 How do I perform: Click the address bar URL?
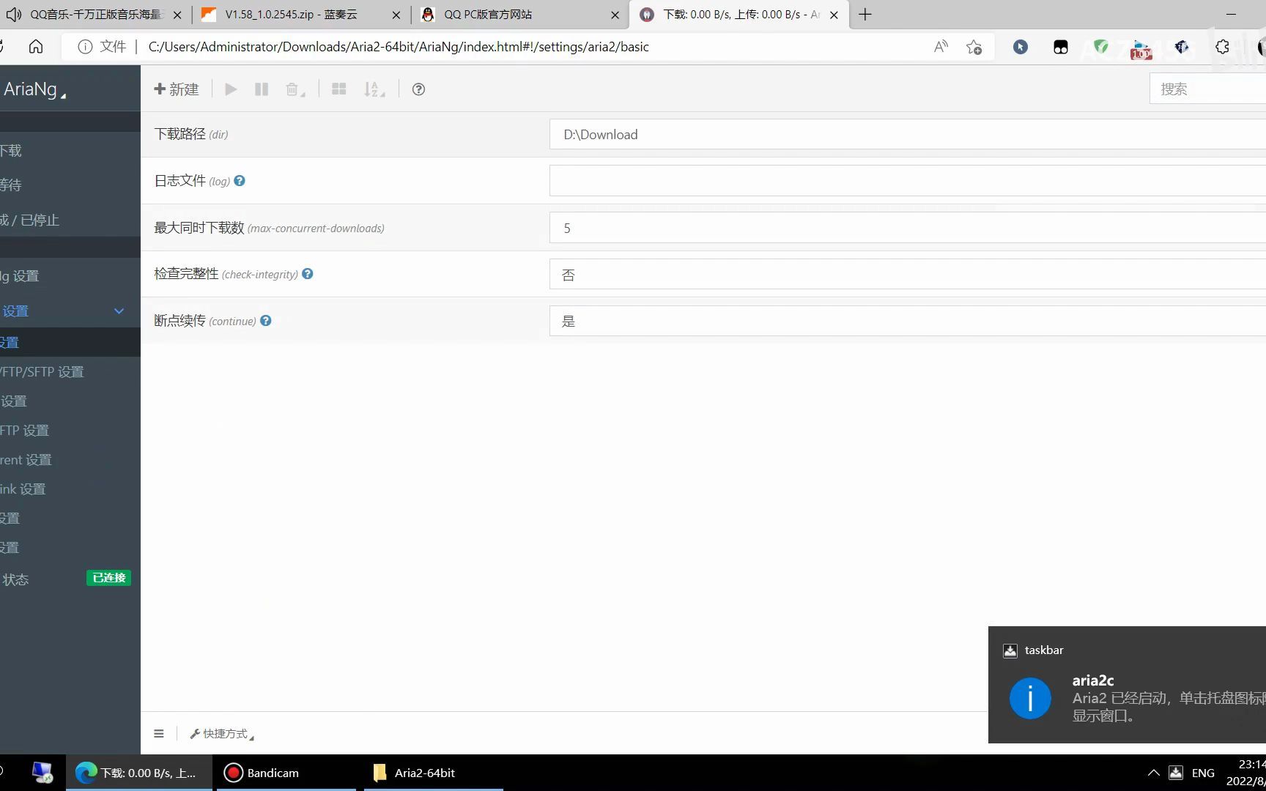click(x=399, y=47)
